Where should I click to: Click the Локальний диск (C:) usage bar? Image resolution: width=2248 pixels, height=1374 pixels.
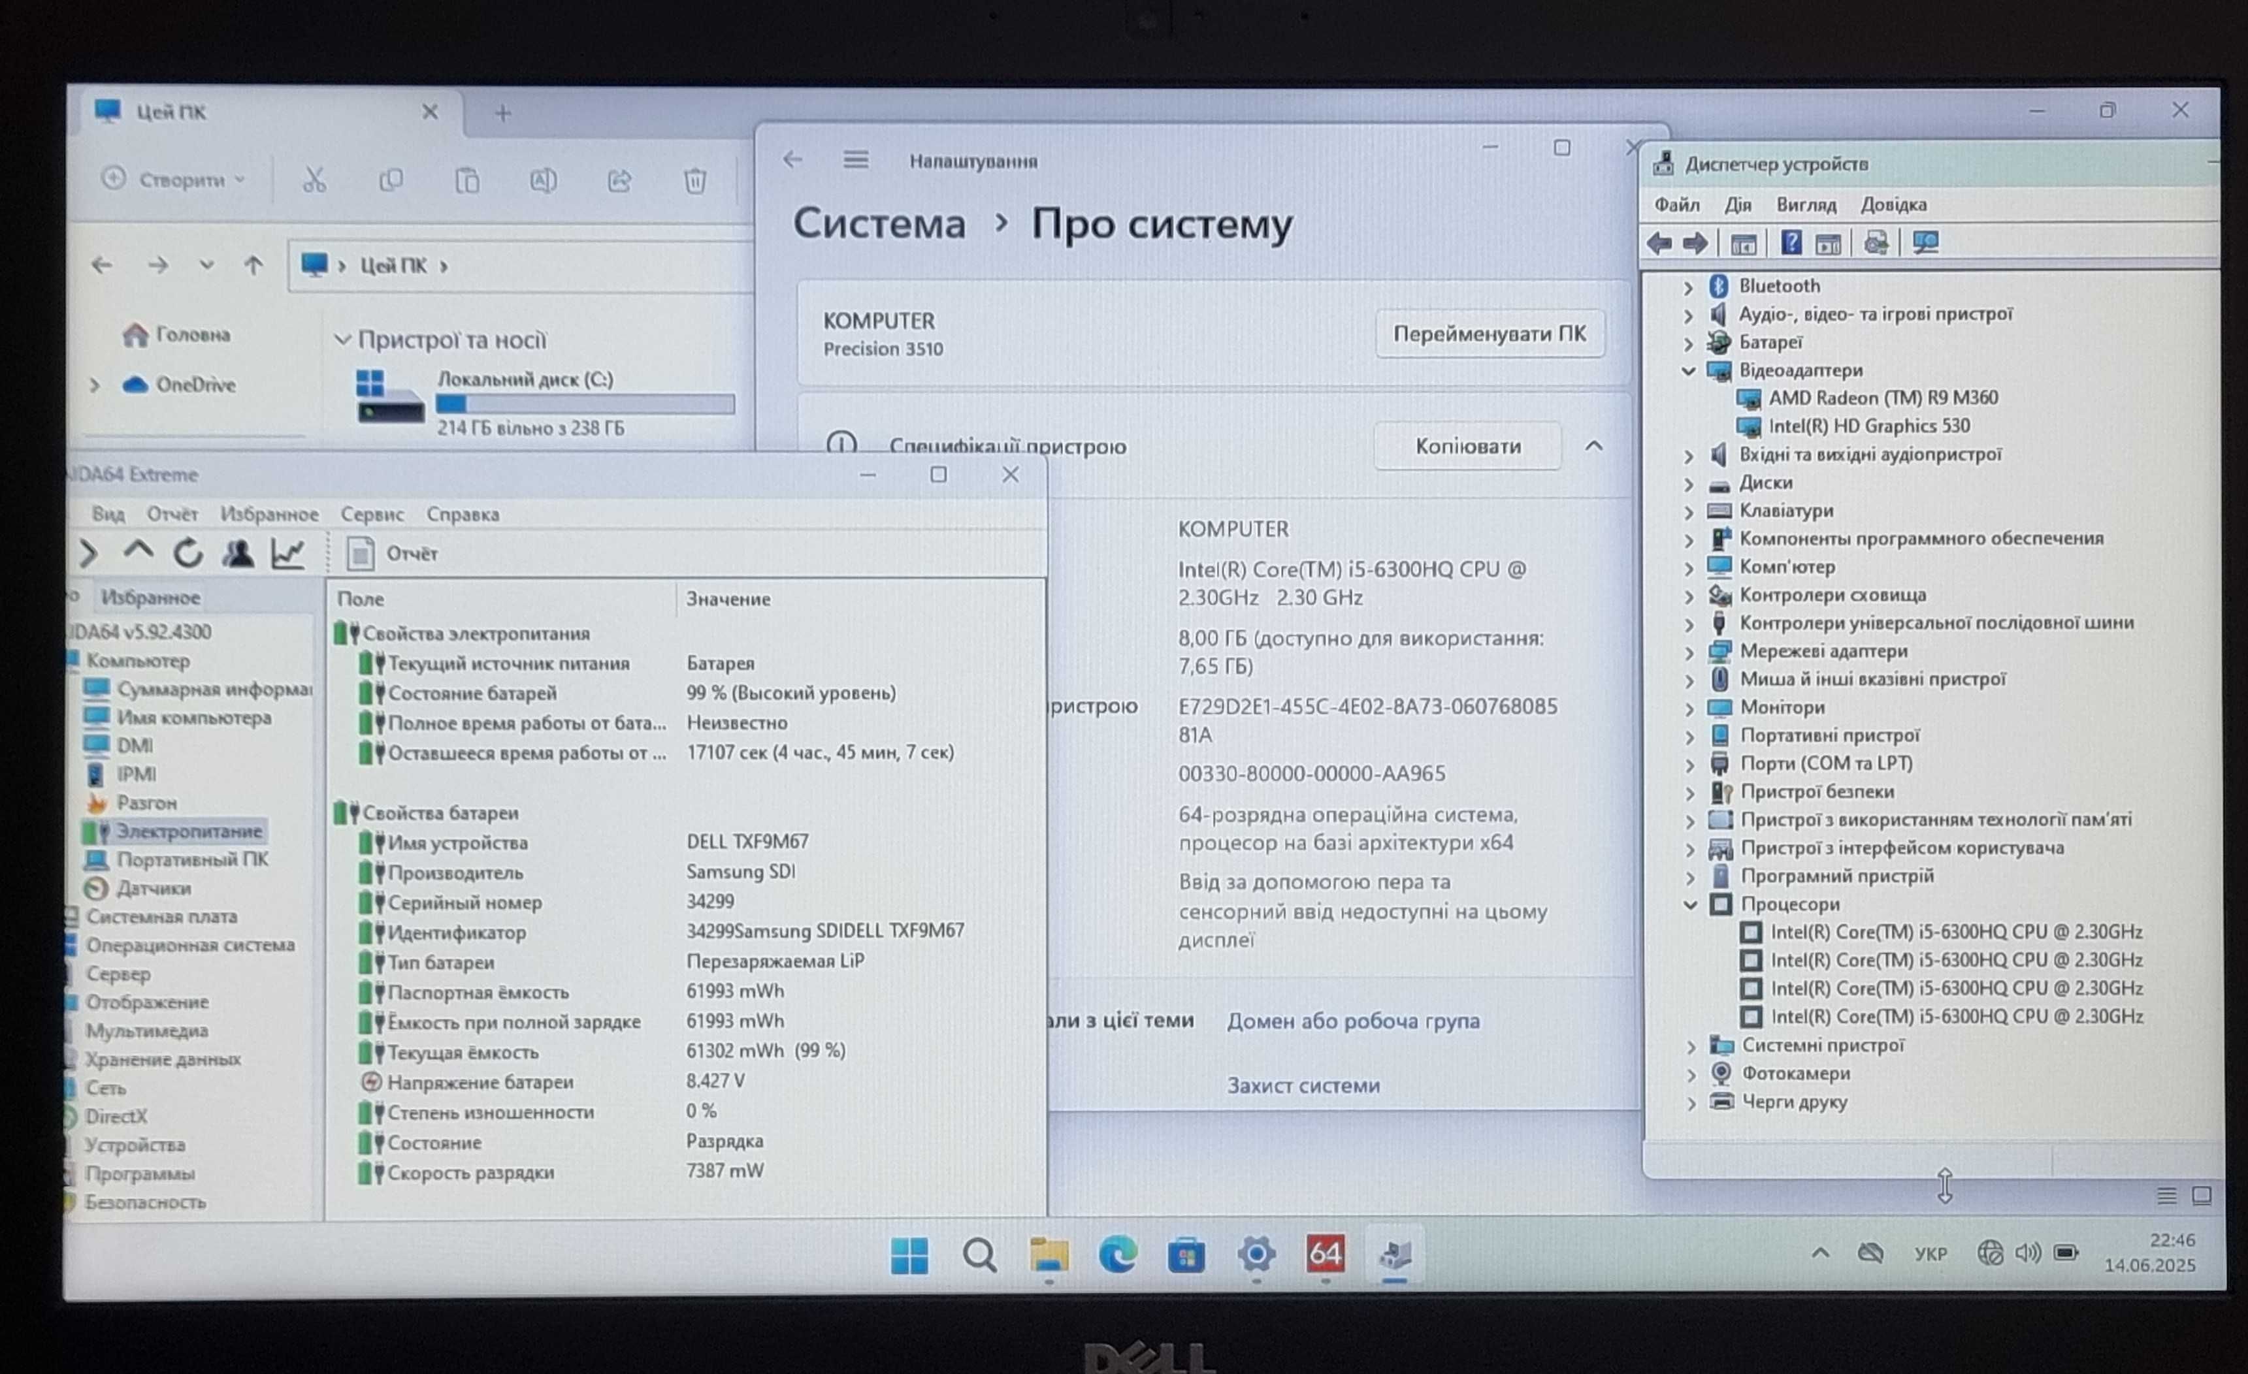585,403
